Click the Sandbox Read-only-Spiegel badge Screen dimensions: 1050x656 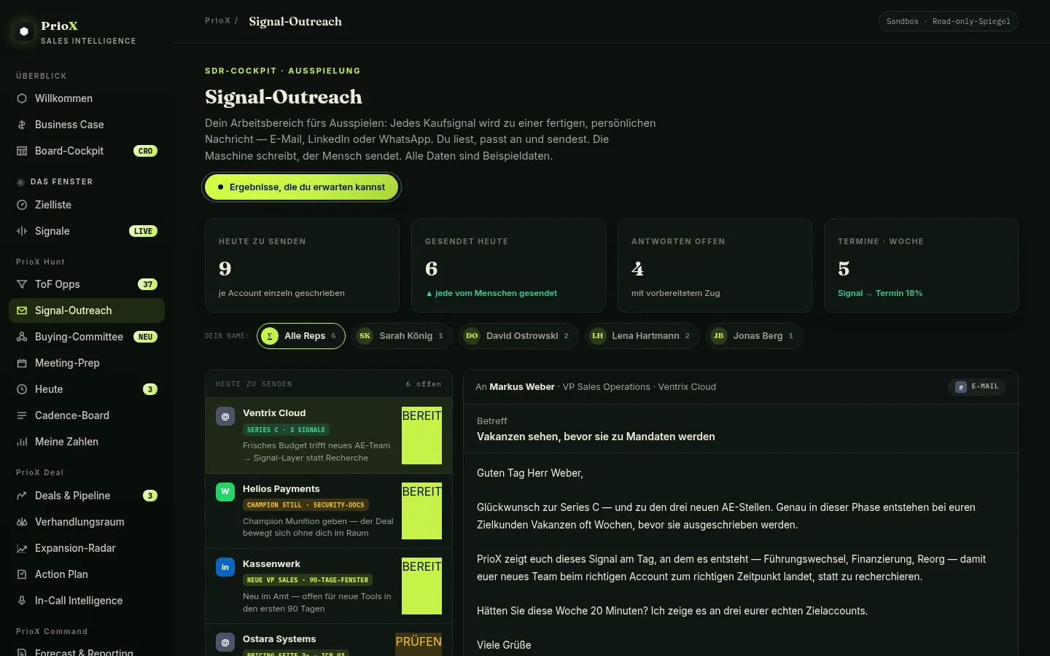coord(948,22)
